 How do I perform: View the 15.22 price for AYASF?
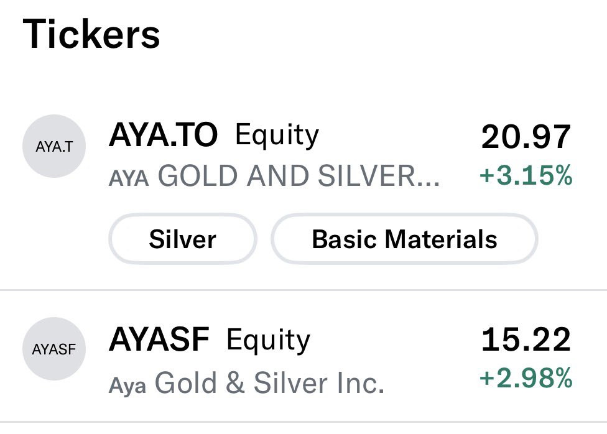coord(526,339)
